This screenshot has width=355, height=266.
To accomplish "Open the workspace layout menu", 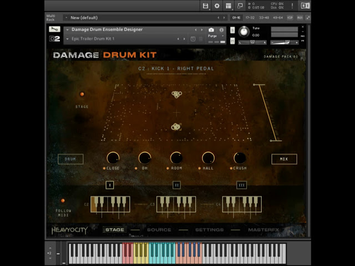I will pyautogui.click(x=229, y=6).
